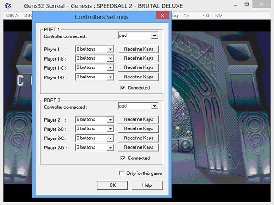The width and height of the screenshot is (274, 205).
Task: Click the Sonic app icon in title bar
Action: 8,5
